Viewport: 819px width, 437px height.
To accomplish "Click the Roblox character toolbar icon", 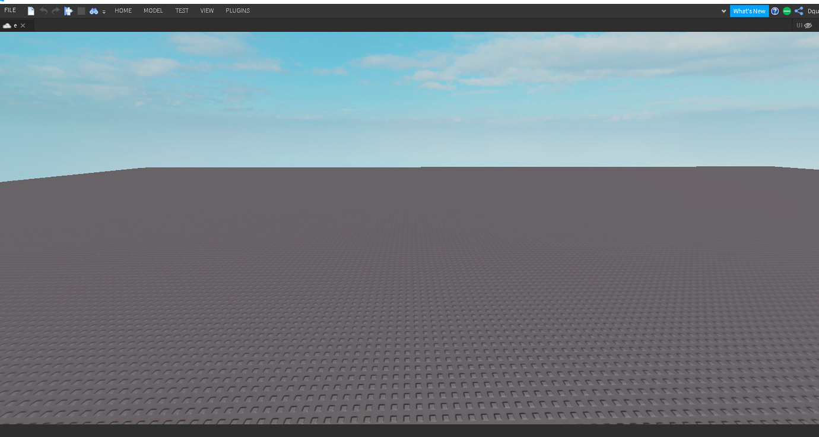I will click(x=68, y=10).
